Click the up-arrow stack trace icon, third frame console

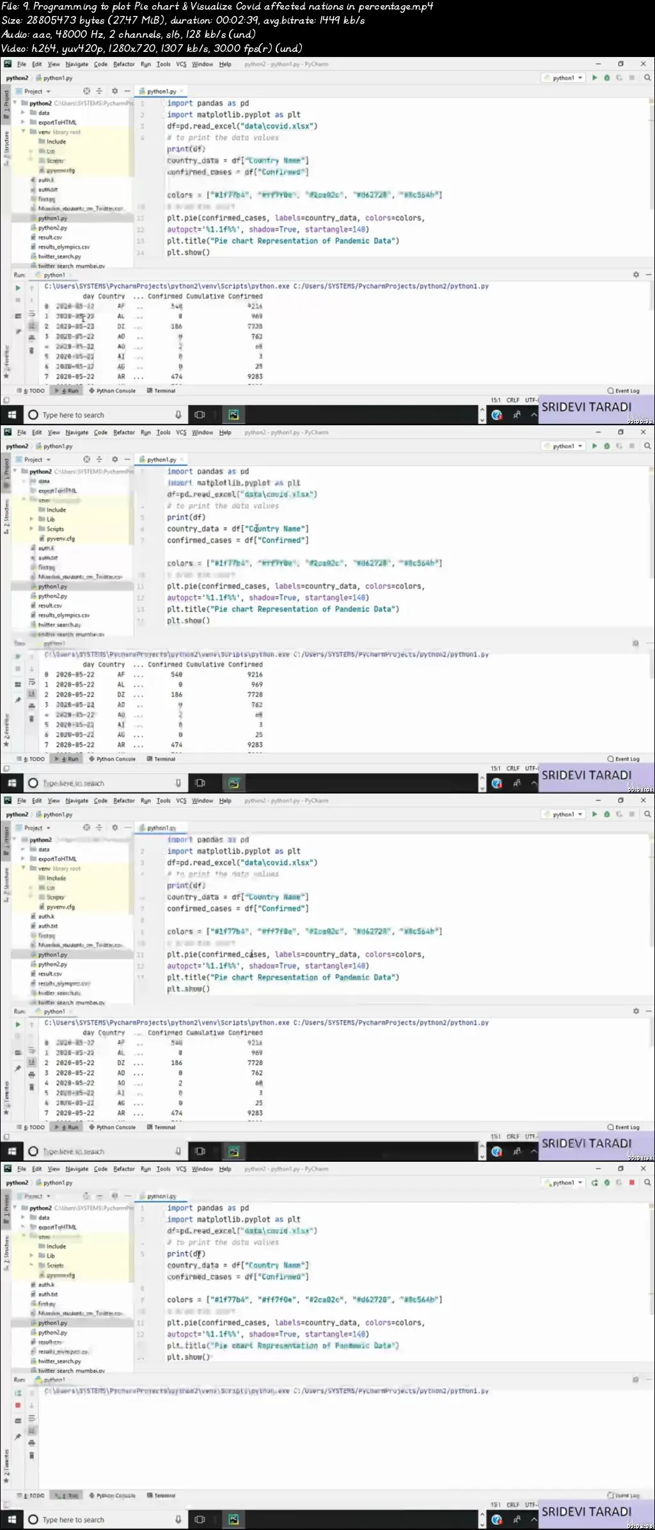pyautogui.click(x=31, y=1025)
